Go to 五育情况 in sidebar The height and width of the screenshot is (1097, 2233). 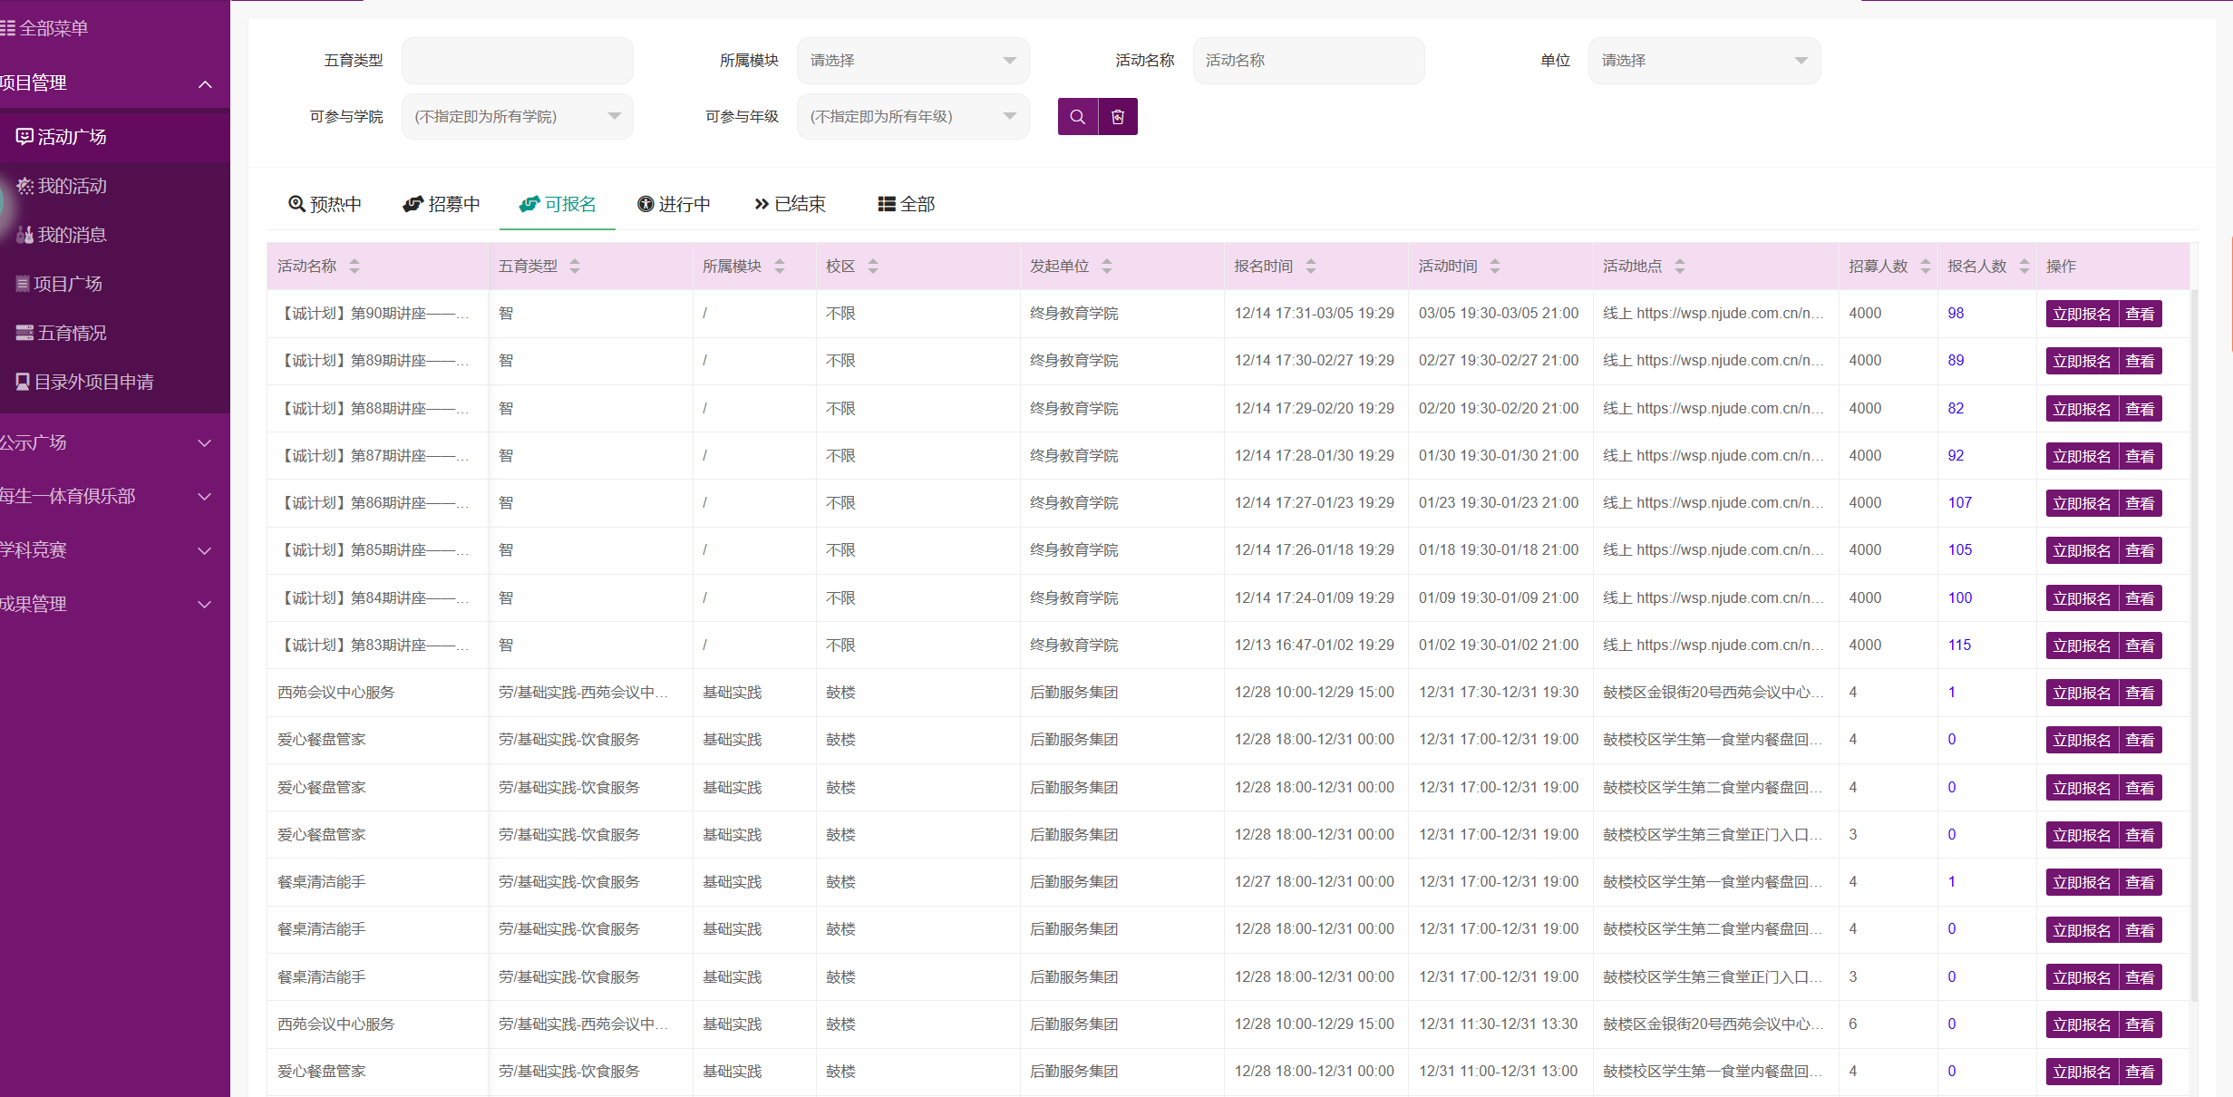71,333
